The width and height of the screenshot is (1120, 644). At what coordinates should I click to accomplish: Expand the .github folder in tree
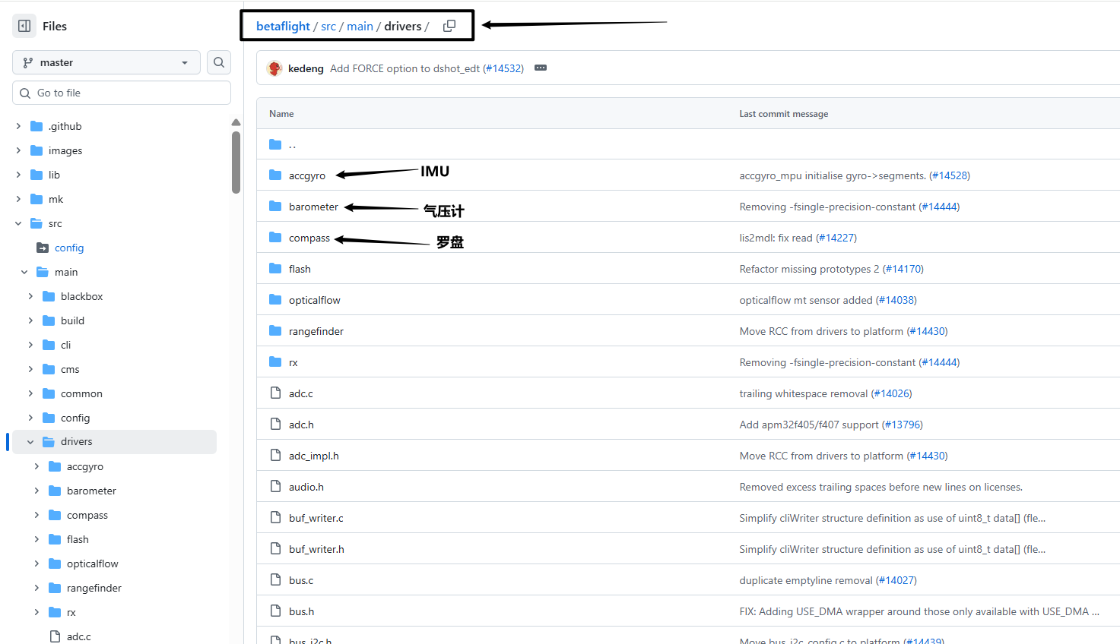coord(18,126)
